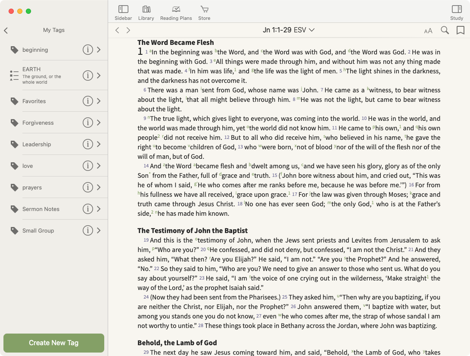Select the Sermon Notes tag label
Screen dimensions: 470x356
(x=41, y=209)
